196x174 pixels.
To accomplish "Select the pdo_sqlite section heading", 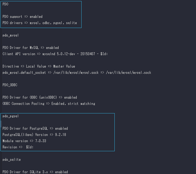I will [x=12, y=160].
